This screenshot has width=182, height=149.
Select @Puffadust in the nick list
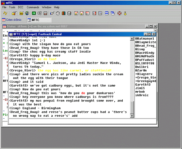[145, 60]
